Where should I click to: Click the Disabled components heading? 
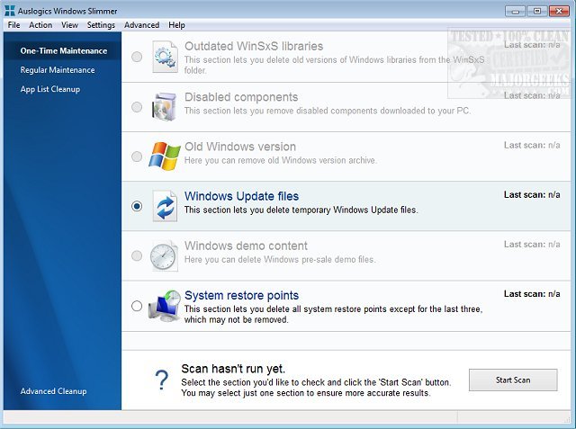tap(241, 97)
